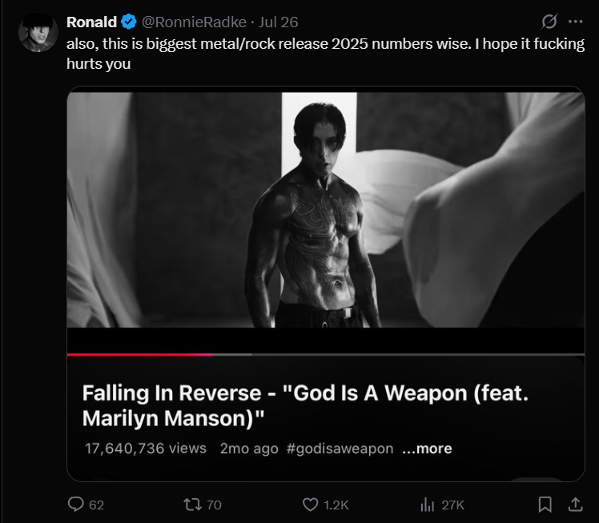Click the #godisaweapon hashtag
This screenshot has width=599, height=523.
[340, 449]
